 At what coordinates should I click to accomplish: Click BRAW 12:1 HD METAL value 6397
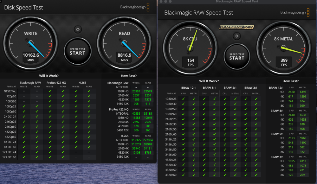point(303,92)
